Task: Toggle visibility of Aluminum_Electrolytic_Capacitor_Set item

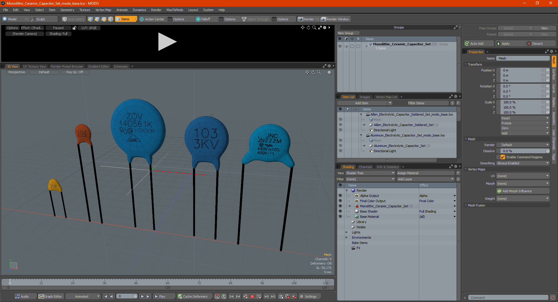Action: point(340,146)
